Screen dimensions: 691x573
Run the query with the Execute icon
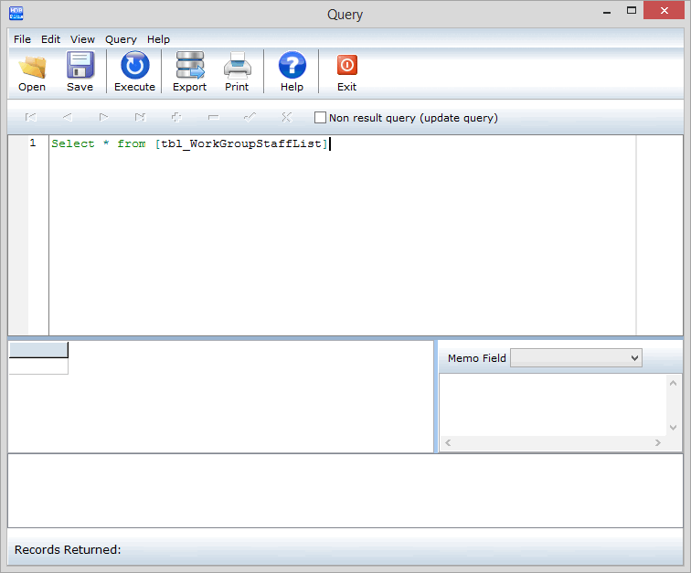pyautogui.click(x=134, y=67)
